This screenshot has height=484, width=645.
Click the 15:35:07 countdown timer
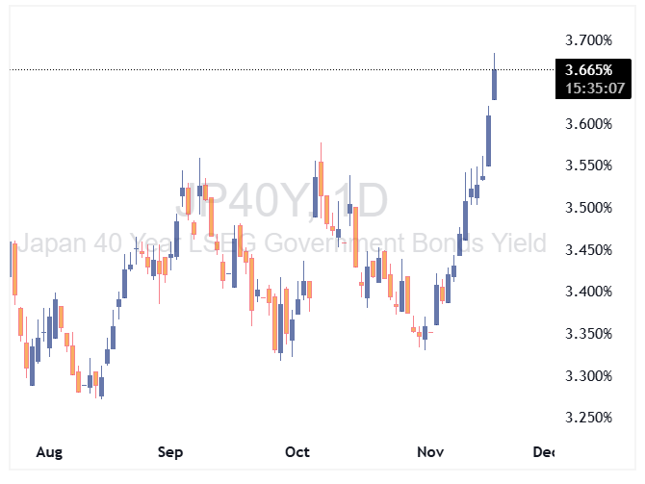(x=589, y=87)
